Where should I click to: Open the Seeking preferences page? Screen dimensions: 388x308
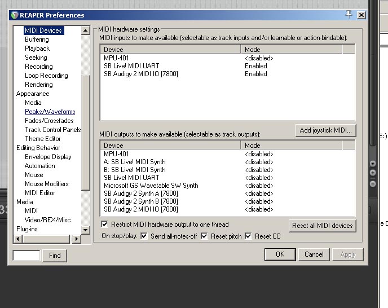point(36,58)
